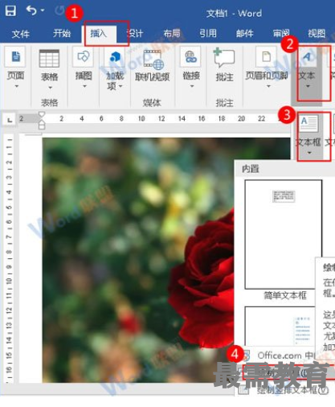
Task: Click the 插图 illustrations icon
Action: 84,57
